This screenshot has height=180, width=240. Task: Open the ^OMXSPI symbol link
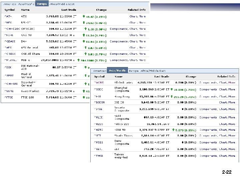11,84
